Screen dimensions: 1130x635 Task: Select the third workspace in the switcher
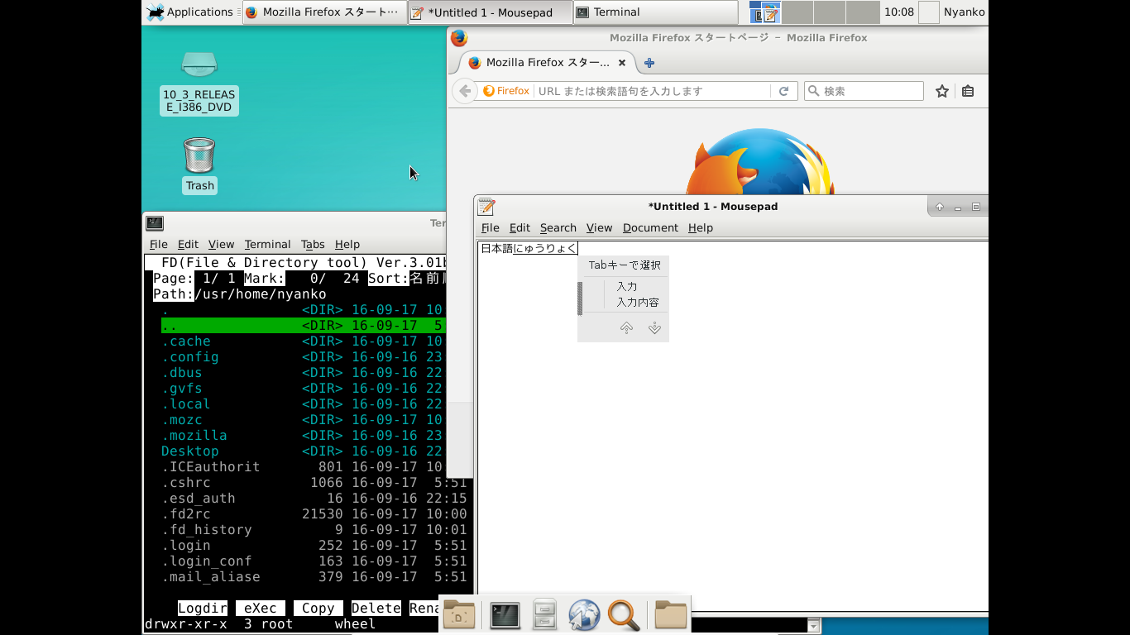pyautogui.click(x=830, y=12)
